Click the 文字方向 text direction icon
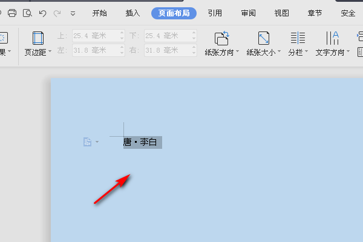Image resolution: width=363 pixels, height=242 pixels. [x=332, y=38]
